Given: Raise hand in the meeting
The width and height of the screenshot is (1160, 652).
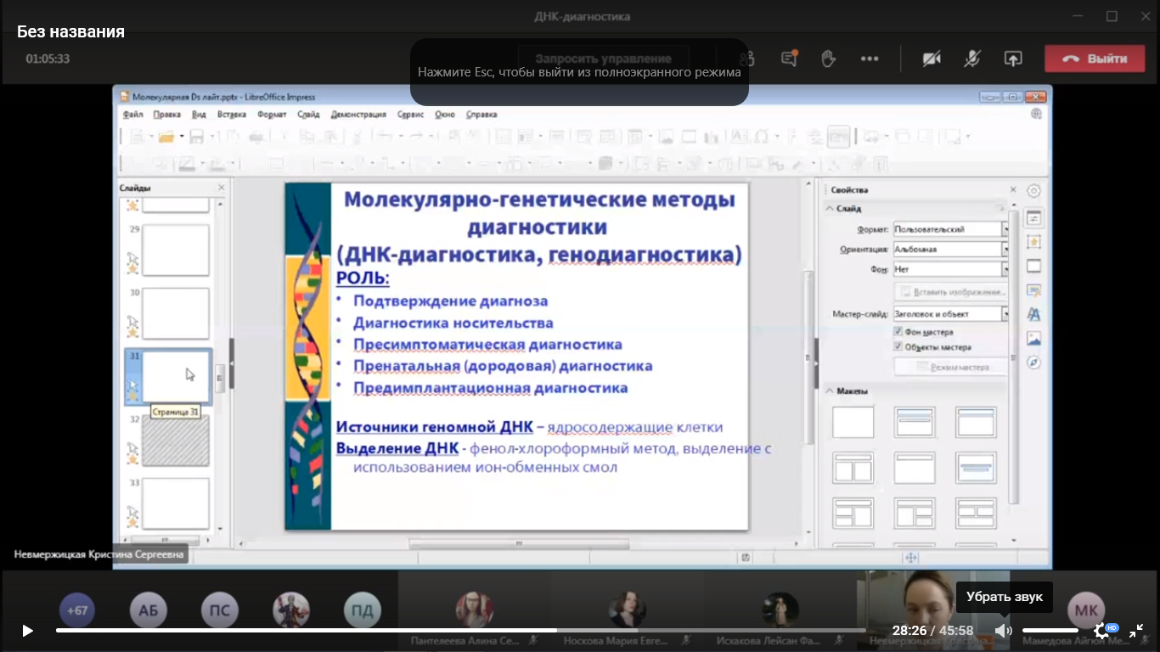Looking at the screenshot, I should pyautogui.click(x=828, y=59).
